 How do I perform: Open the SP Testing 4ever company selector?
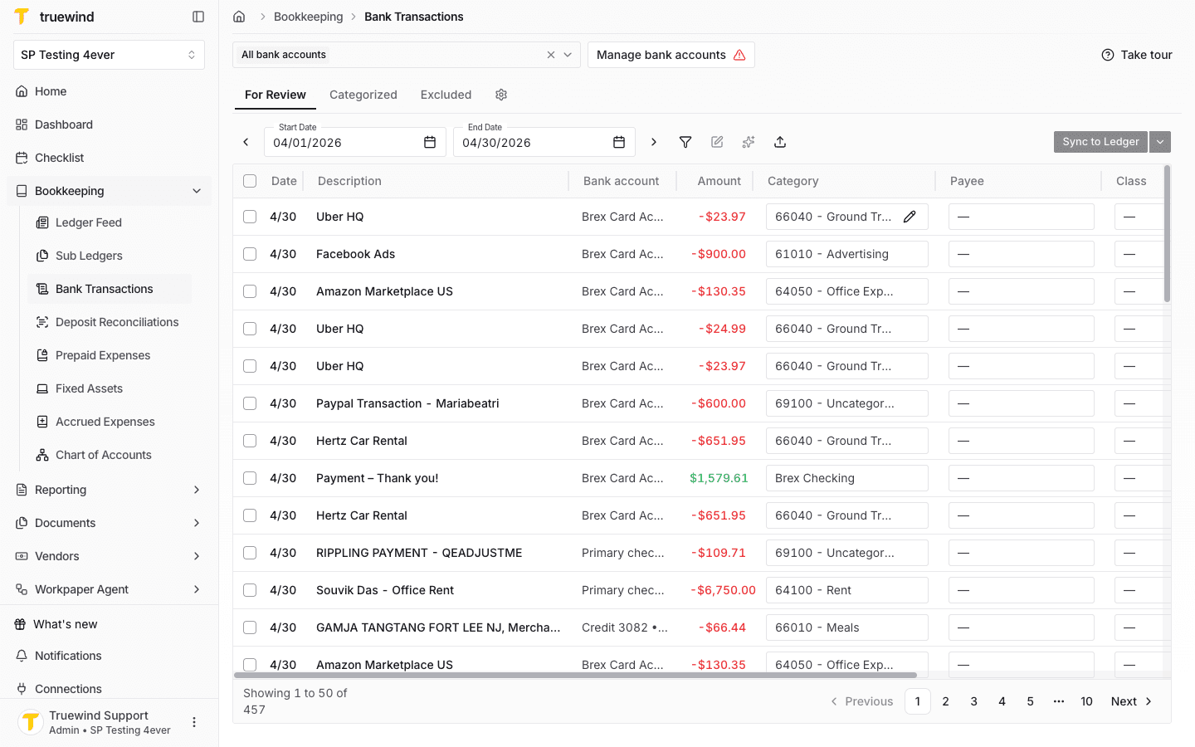tap(109, 55)
